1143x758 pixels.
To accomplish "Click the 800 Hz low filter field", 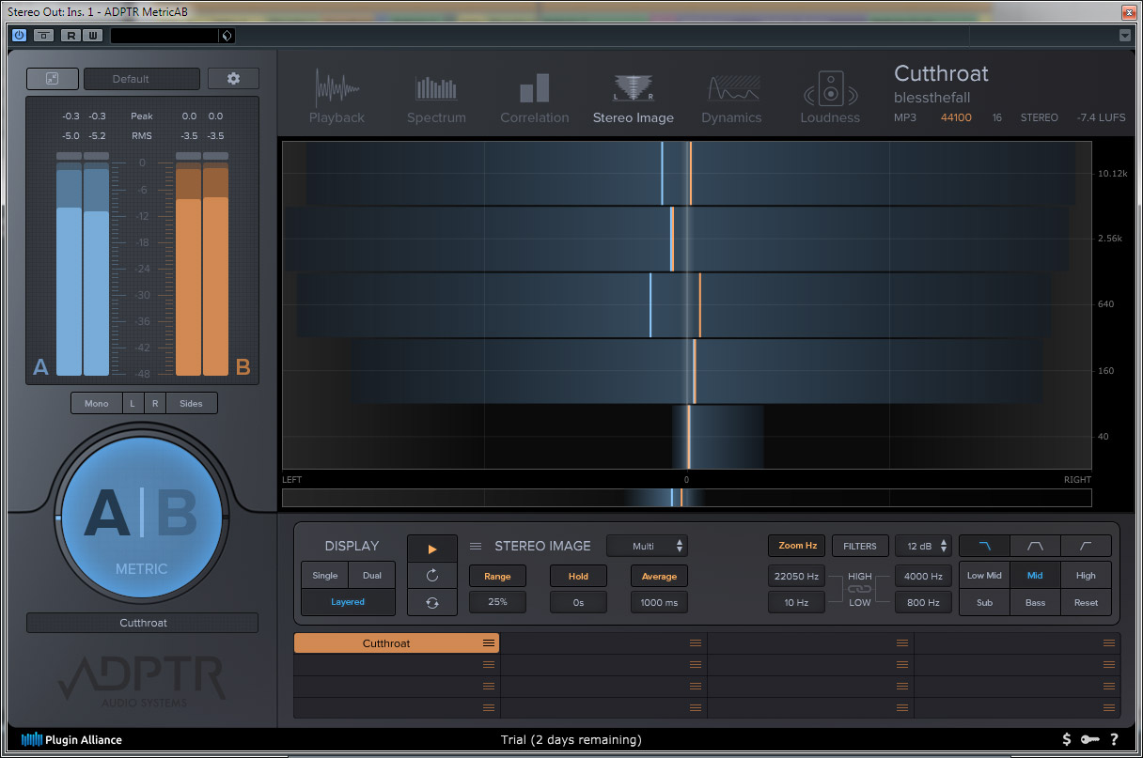I will point(924,602).
